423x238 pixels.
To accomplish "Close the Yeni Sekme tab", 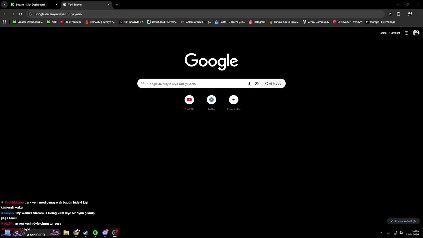I will pyautogui.click(x=109, y=5).
